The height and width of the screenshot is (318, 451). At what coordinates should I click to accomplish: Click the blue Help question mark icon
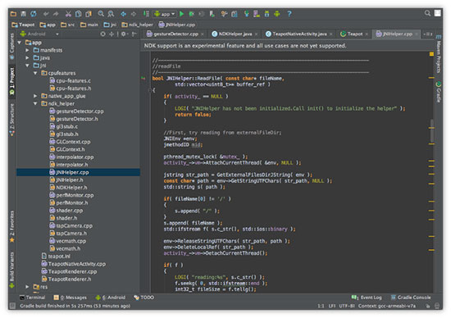click(289, 13)
